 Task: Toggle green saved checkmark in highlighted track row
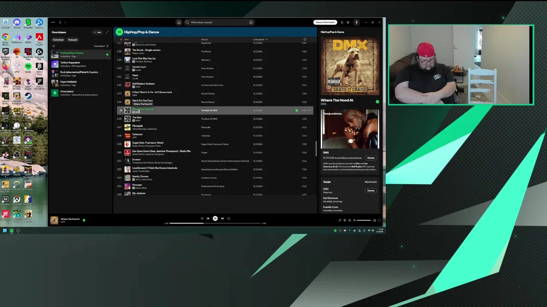297,110
